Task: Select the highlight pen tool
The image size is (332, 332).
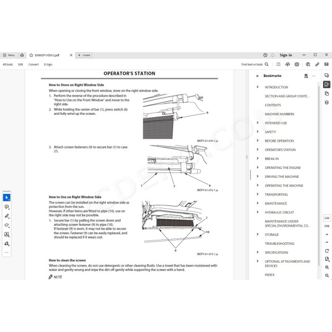Action: (7, 216)
